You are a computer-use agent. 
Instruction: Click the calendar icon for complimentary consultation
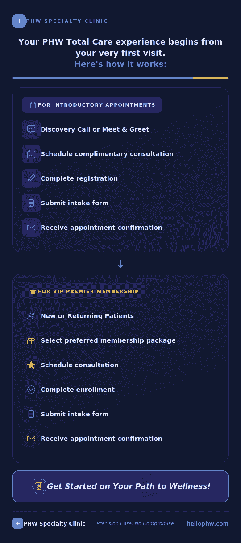tap(31, 154)
